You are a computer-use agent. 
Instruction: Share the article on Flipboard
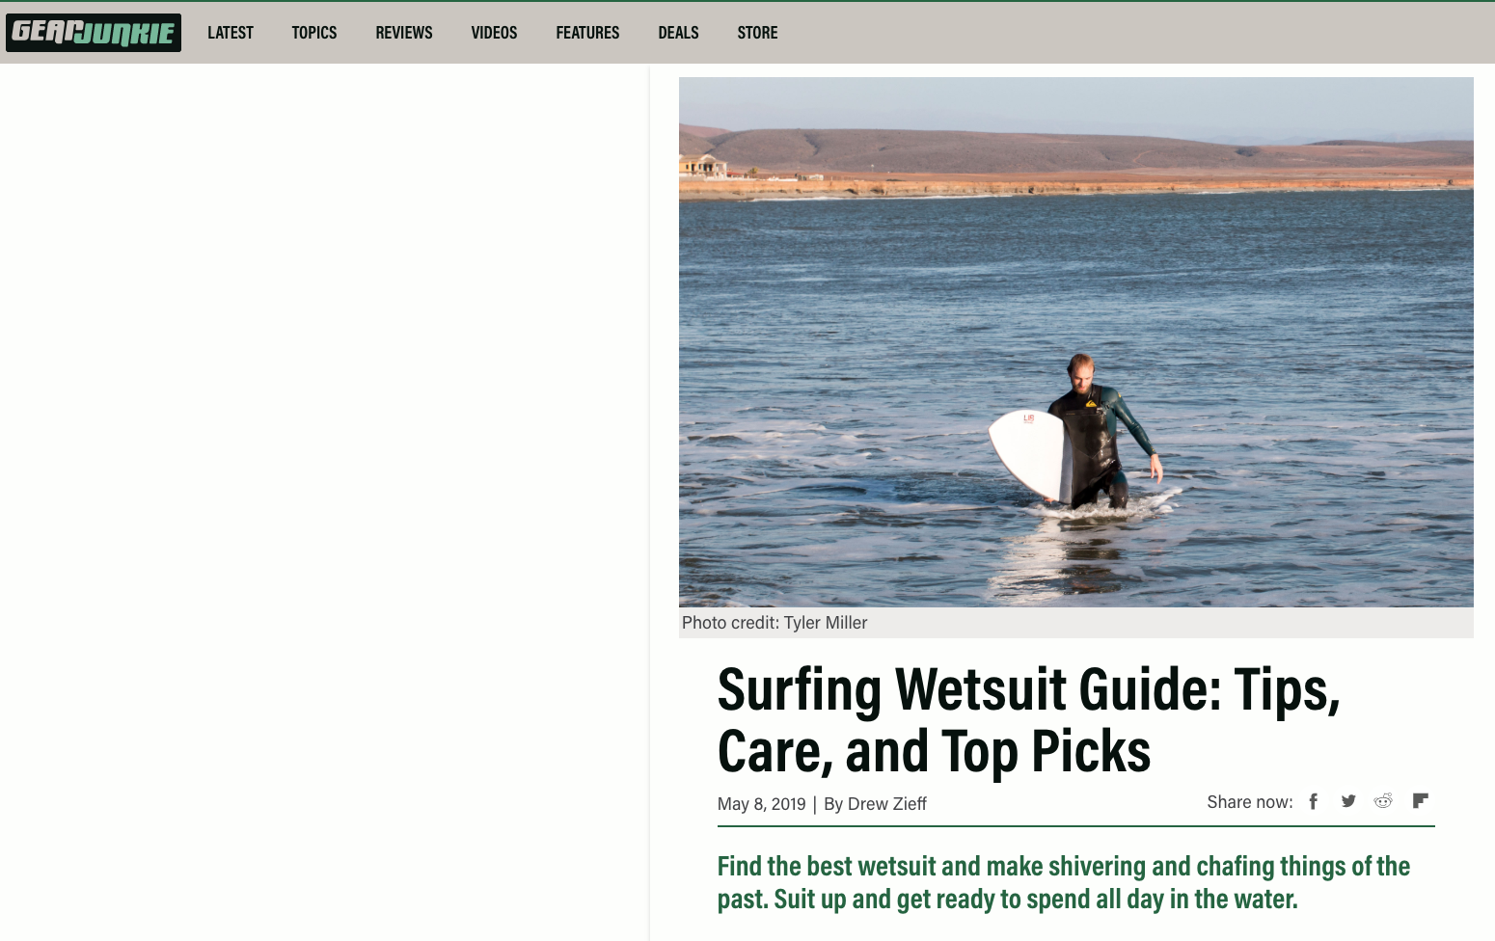coord(1420,800)
